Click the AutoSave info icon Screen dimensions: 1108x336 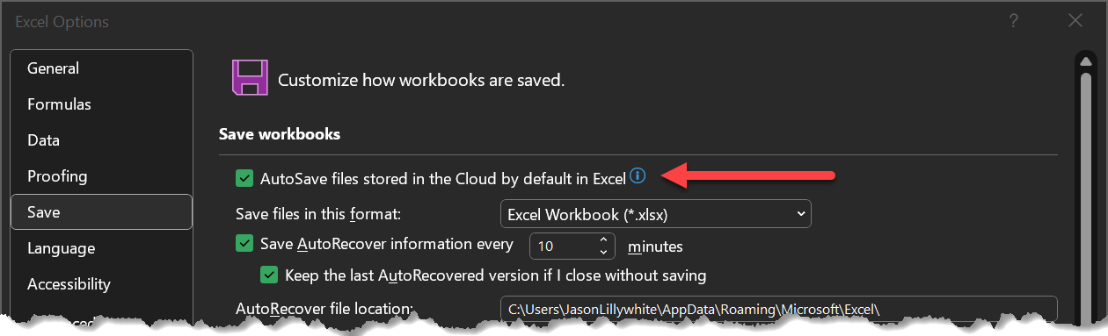pos(638,176)
